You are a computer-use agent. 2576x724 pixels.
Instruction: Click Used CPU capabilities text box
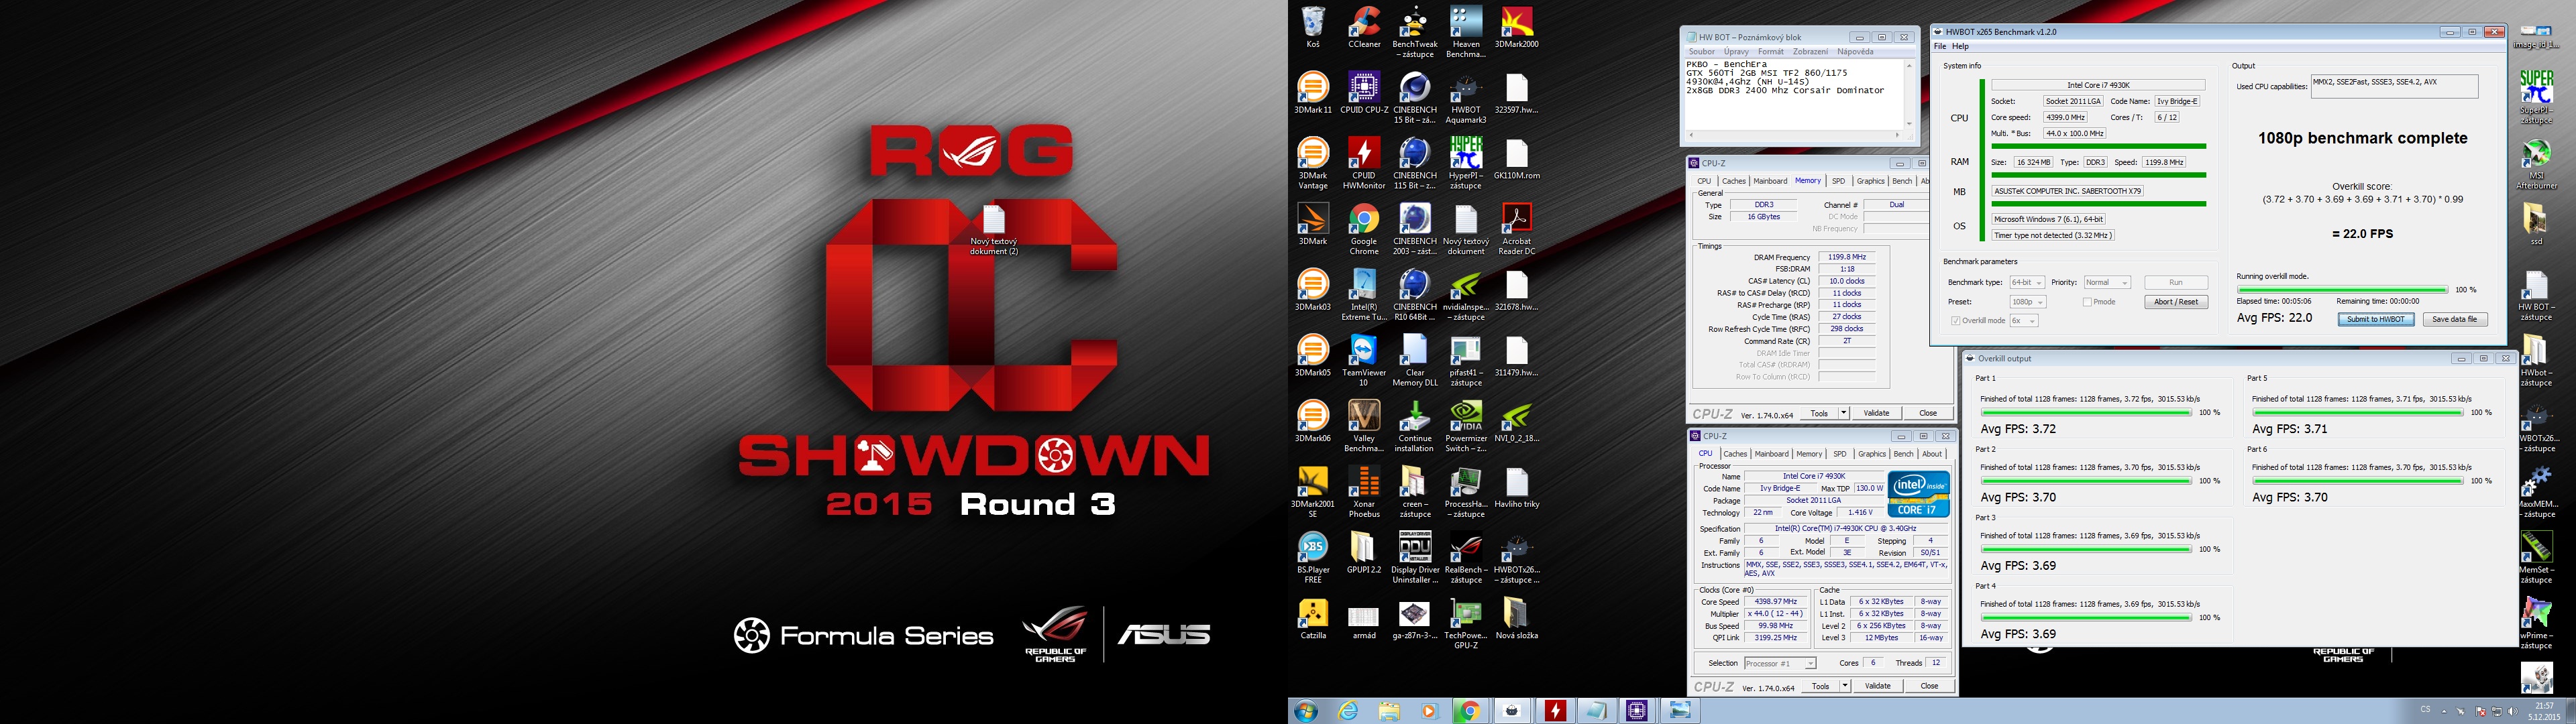pos(2394,86)
